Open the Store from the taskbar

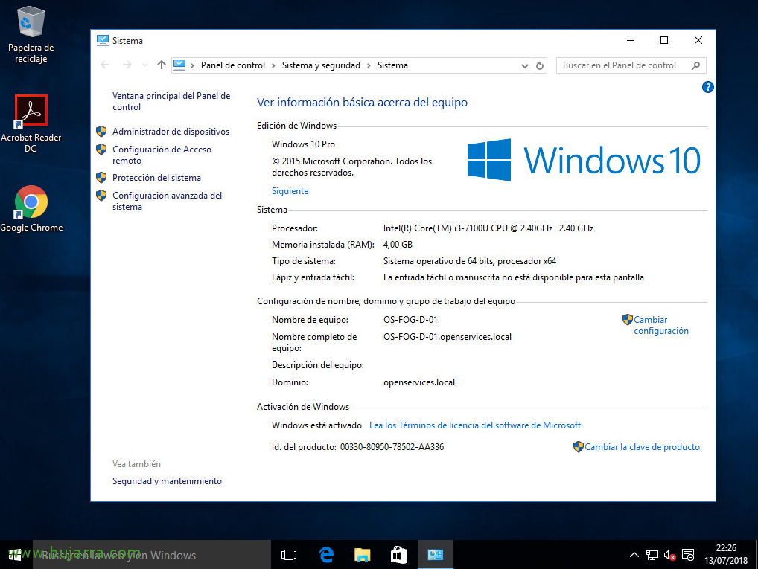coord(398,555)
